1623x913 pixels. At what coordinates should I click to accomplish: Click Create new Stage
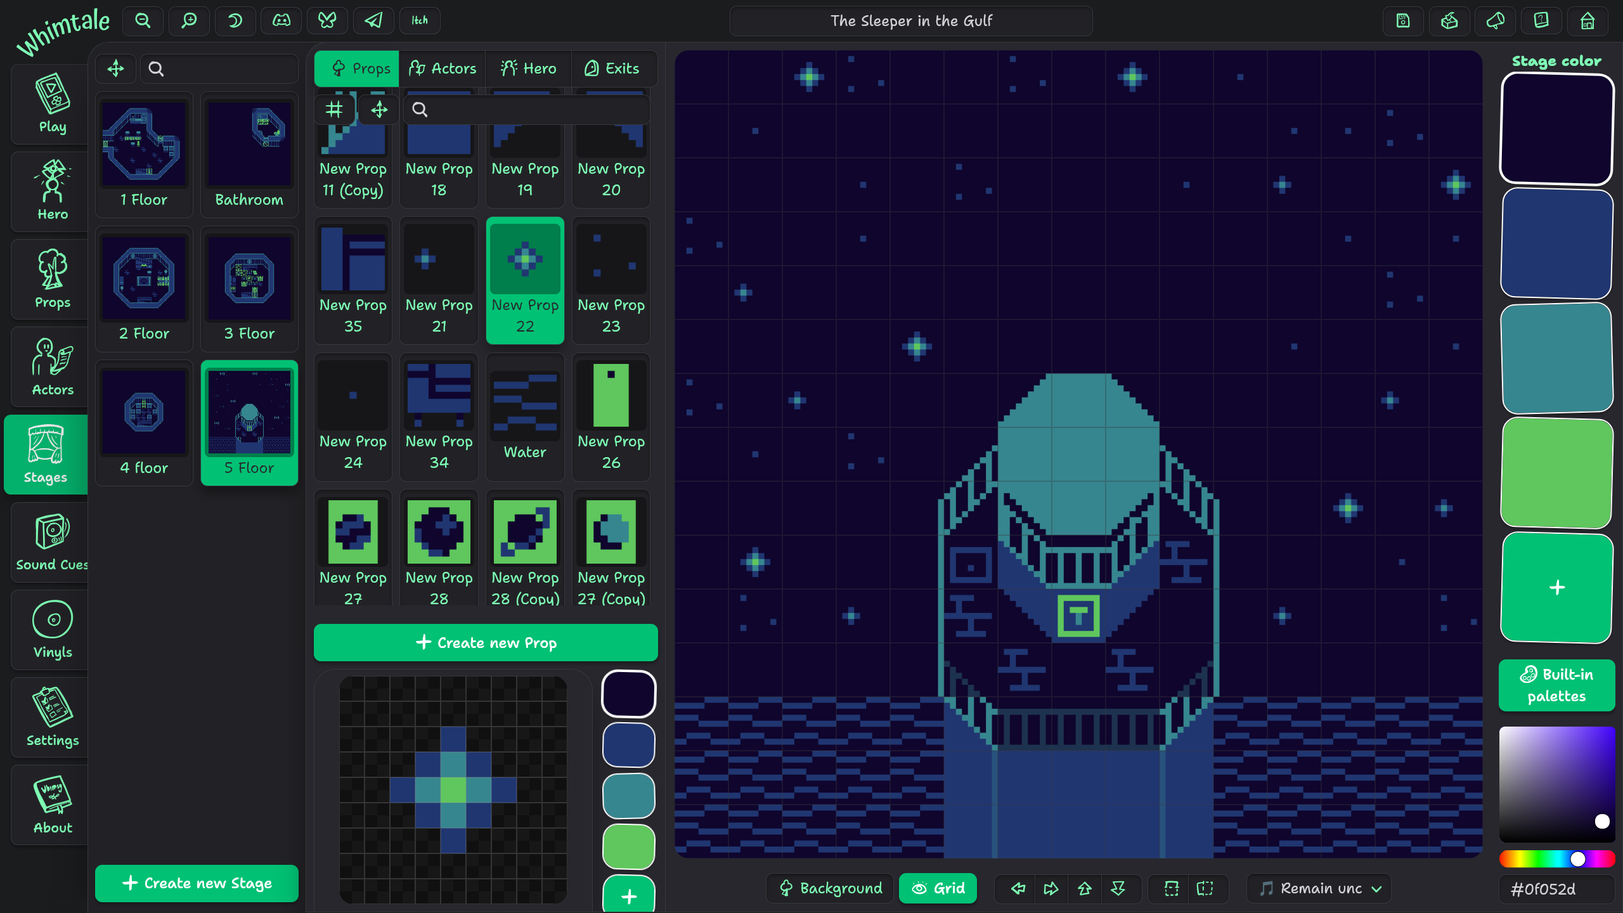(197, 883)
